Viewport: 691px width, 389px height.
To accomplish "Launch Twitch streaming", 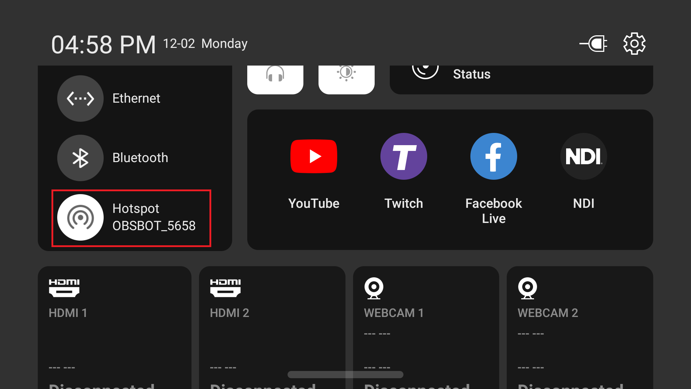I will click(404, 156).
